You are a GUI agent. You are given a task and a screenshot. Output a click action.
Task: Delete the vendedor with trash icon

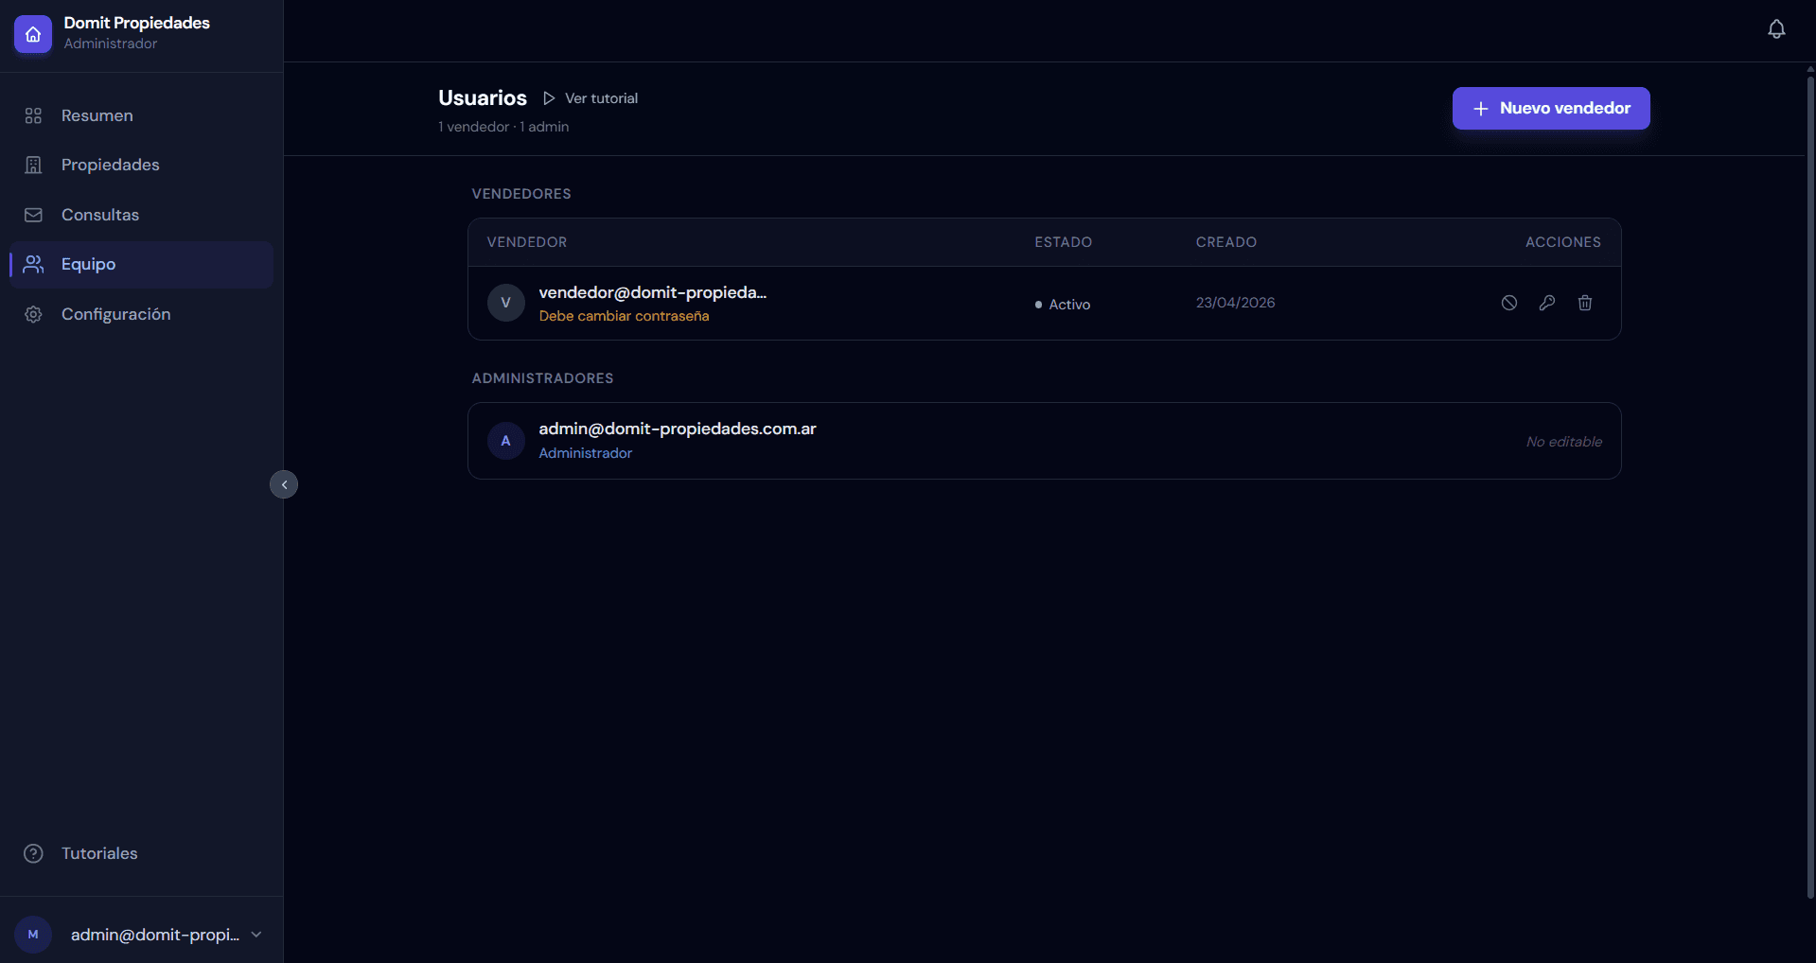click(x=1585, y=303)
